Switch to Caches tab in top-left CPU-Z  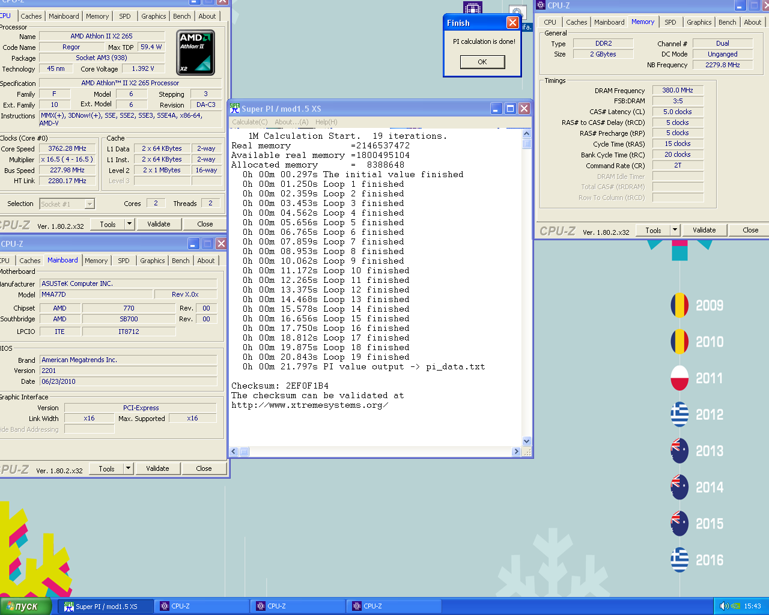click(31, 16)
